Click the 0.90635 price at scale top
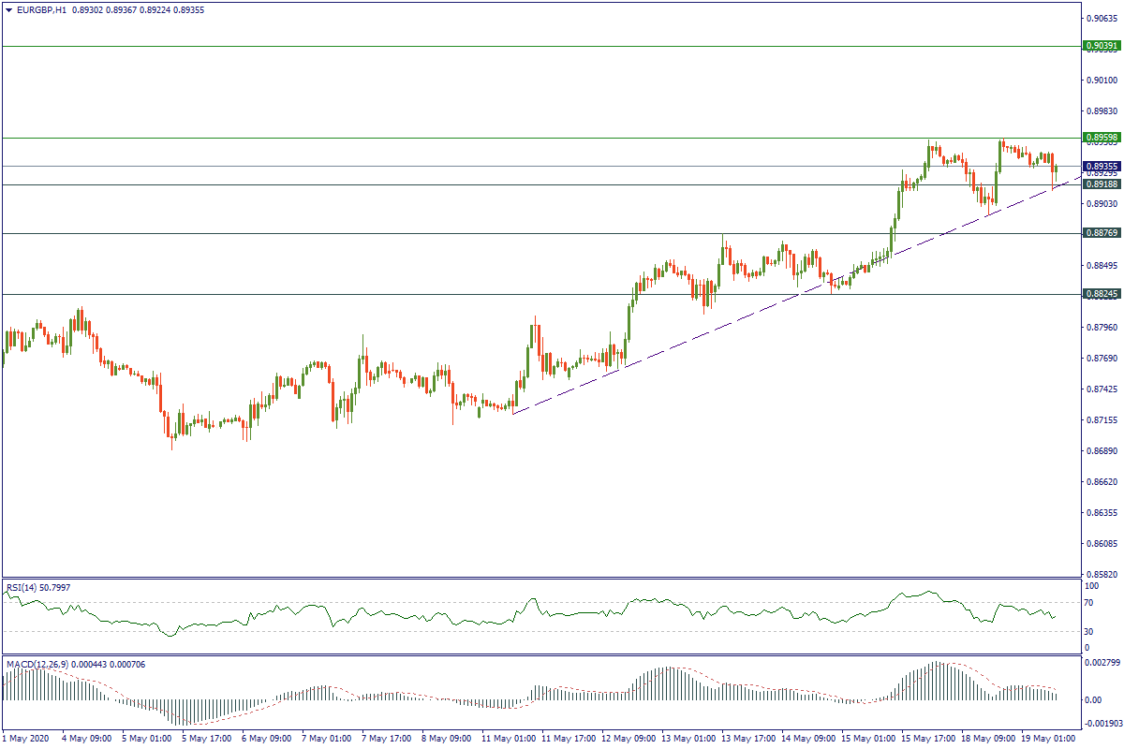The height and width of the screenshot is (749, 1124). click(1102, 18)
